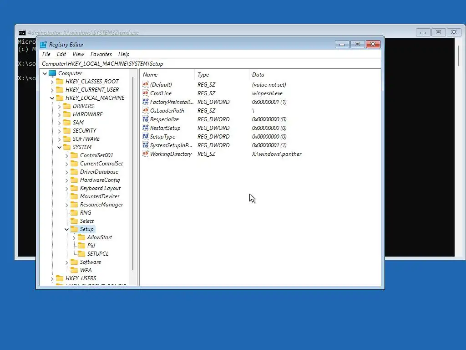
Task: Collapse the HKEY_LOCAL_MACHINE node
Action: (x=52, y=98)
